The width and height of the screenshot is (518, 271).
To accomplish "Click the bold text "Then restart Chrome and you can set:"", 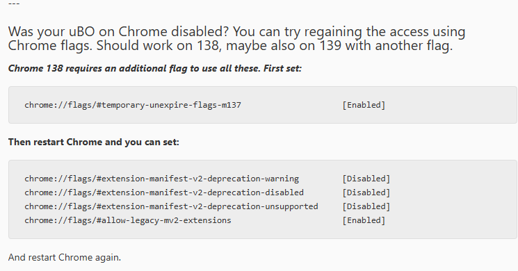I will (93, 142).
